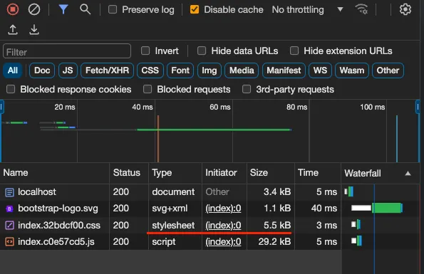This screenshot has height=274, width=424.
Task: Toggle the filter funnel icon
Action: point(63,9)
